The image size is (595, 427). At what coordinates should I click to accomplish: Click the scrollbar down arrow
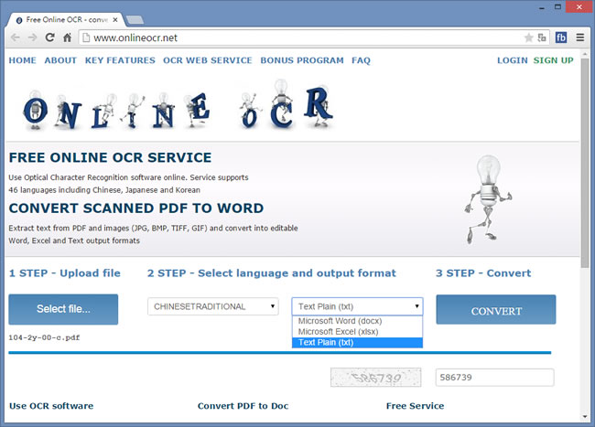point(585,417)
